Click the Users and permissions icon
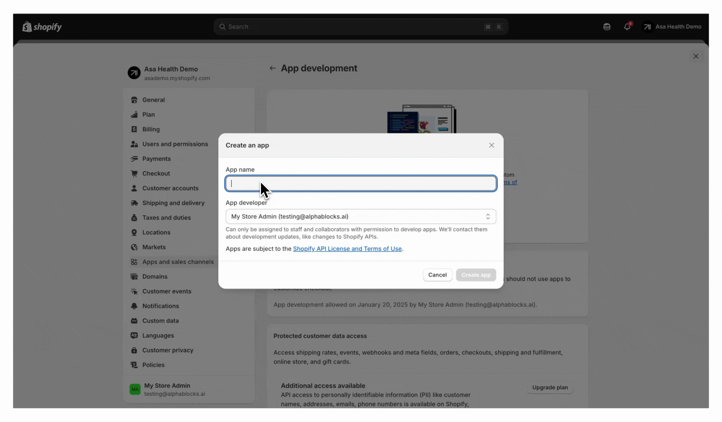722x422 pixels. 134,144
